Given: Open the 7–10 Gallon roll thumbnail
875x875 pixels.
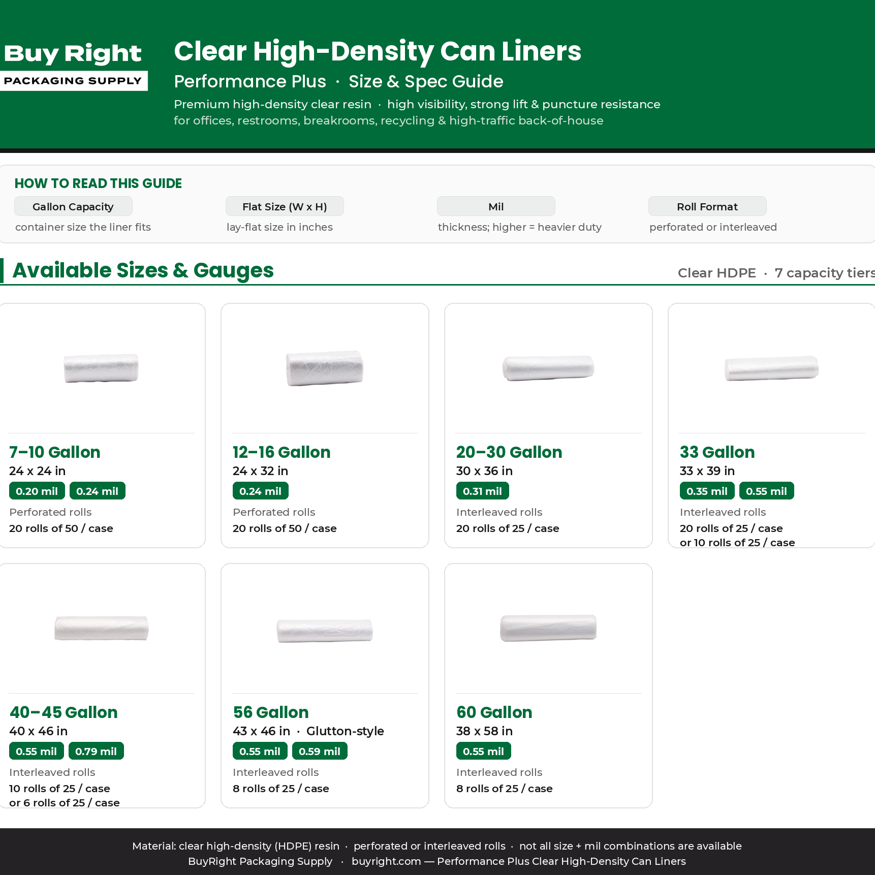Looking at the screenshot, I should pos(101,368).
